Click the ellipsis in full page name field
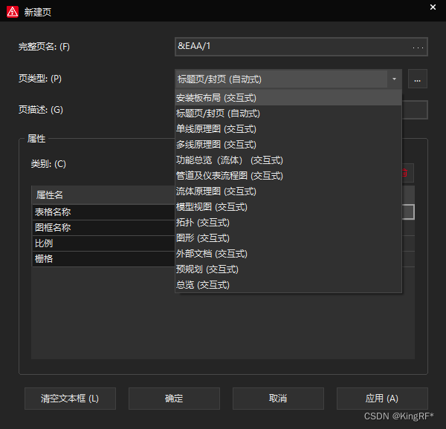The height and width of the screenshot is (429, 446). [x=418, y=47]
